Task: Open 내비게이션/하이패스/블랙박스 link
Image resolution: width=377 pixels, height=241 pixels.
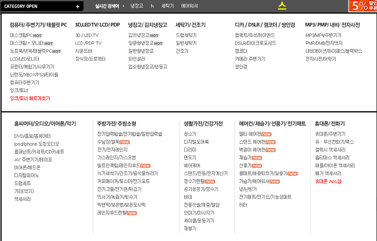Action: tap(334, 51)
